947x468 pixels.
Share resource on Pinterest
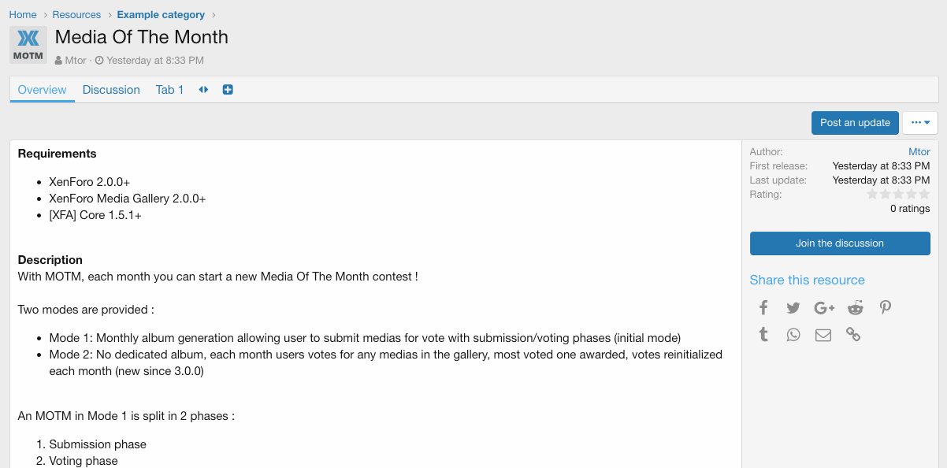886,307
